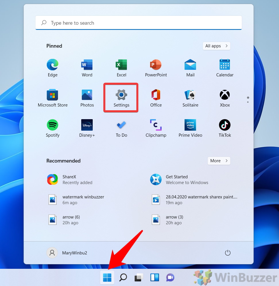Open Chat (Teams) on the taskbar

(170, 277)
